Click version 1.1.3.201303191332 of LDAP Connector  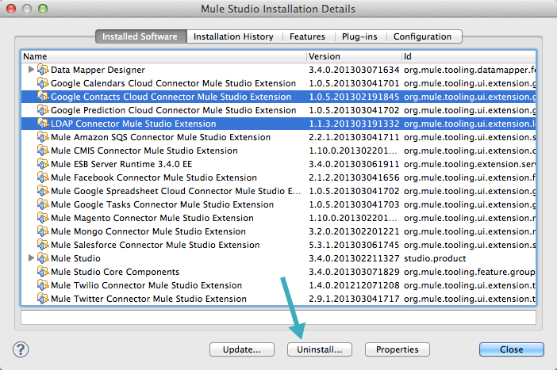point(354,124)
